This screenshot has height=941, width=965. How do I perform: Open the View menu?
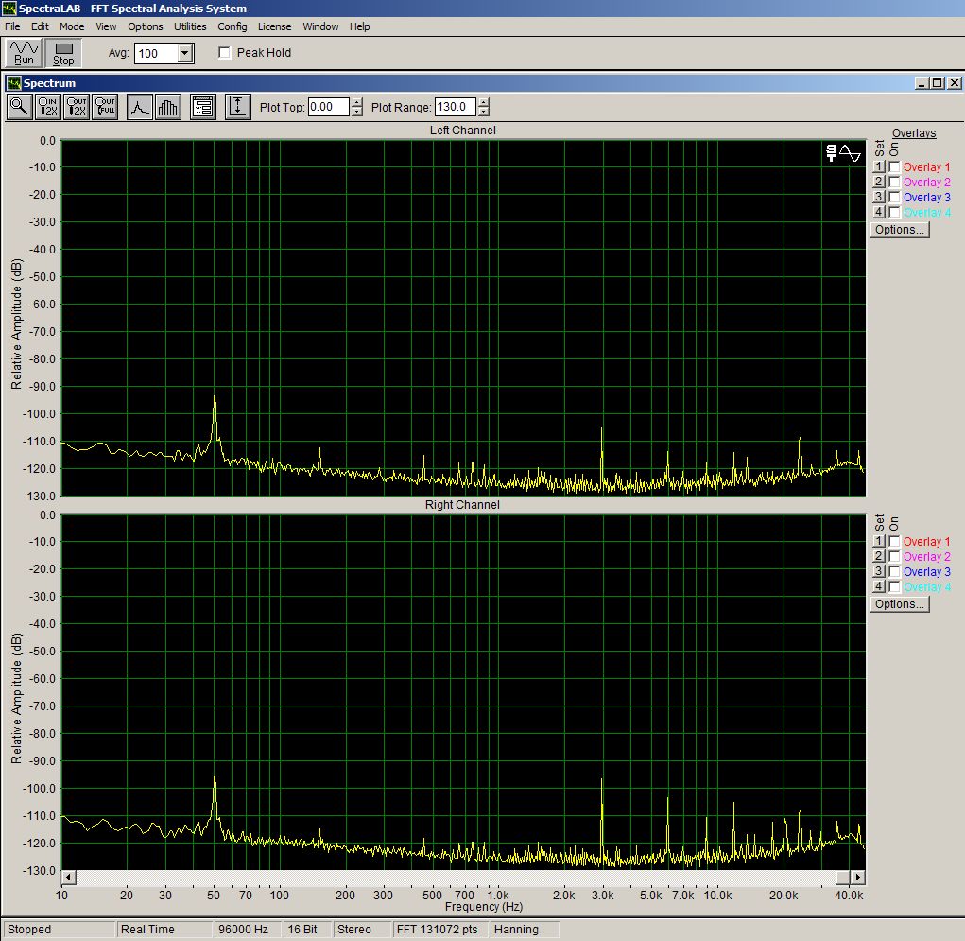(106, 26)
